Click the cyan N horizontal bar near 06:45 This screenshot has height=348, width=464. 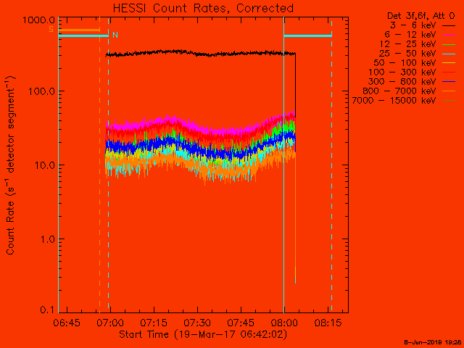[84, 36]
